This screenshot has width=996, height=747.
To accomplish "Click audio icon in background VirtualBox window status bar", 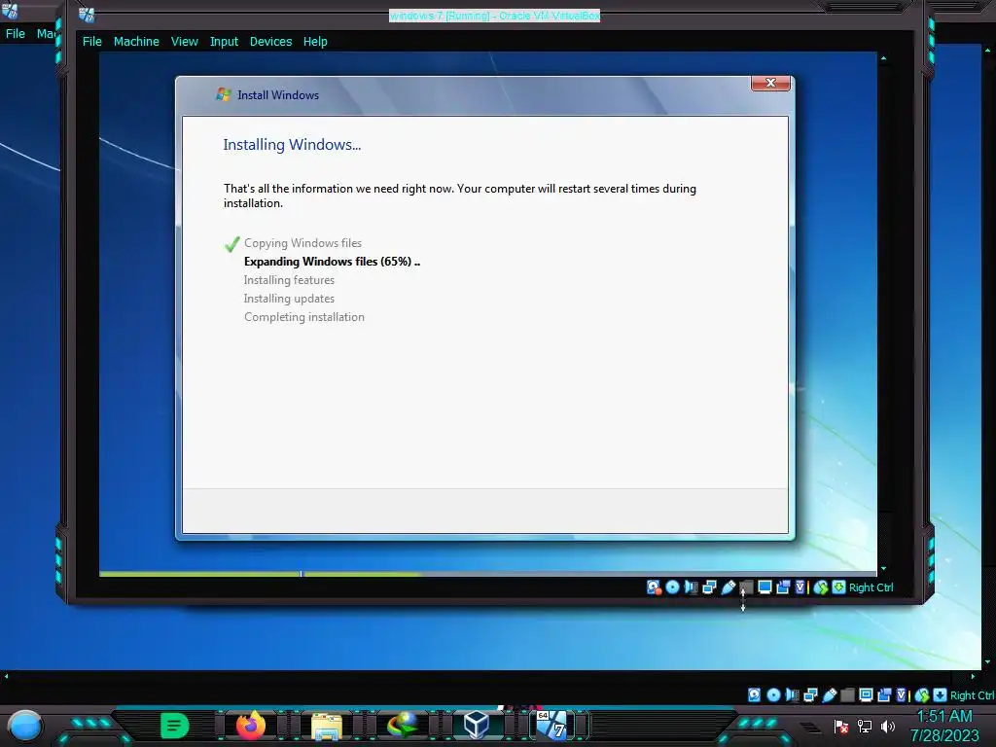I will [x=792, y=694].
